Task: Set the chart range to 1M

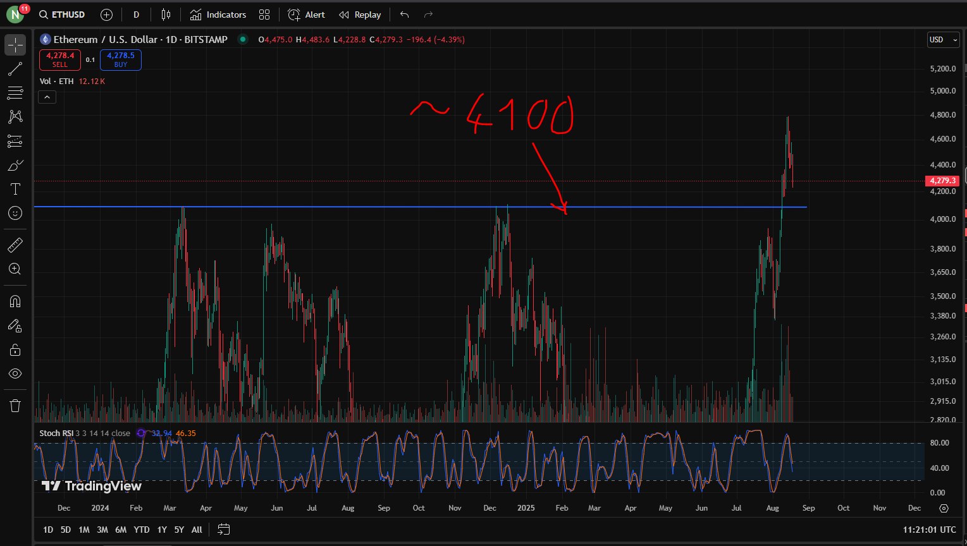Action: coord(84,530)
